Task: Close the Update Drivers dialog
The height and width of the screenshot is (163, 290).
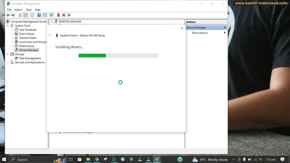Action: click(182, 28)
